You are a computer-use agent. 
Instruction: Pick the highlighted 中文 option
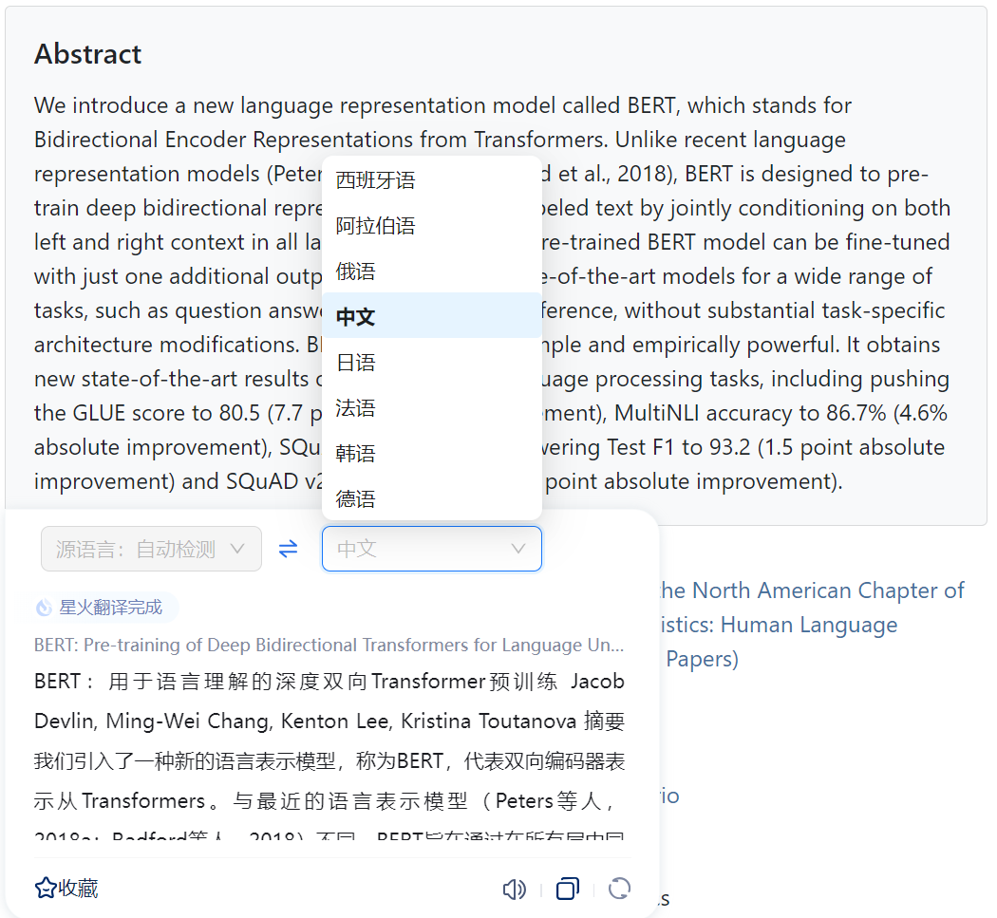[432, 316]
